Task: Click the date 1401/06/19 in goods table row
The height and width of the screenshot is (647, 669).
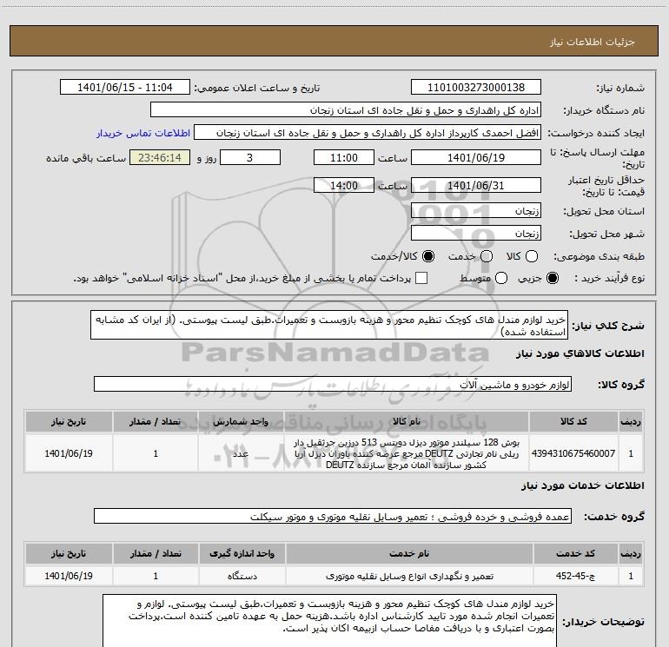Action: pos(69,453)
